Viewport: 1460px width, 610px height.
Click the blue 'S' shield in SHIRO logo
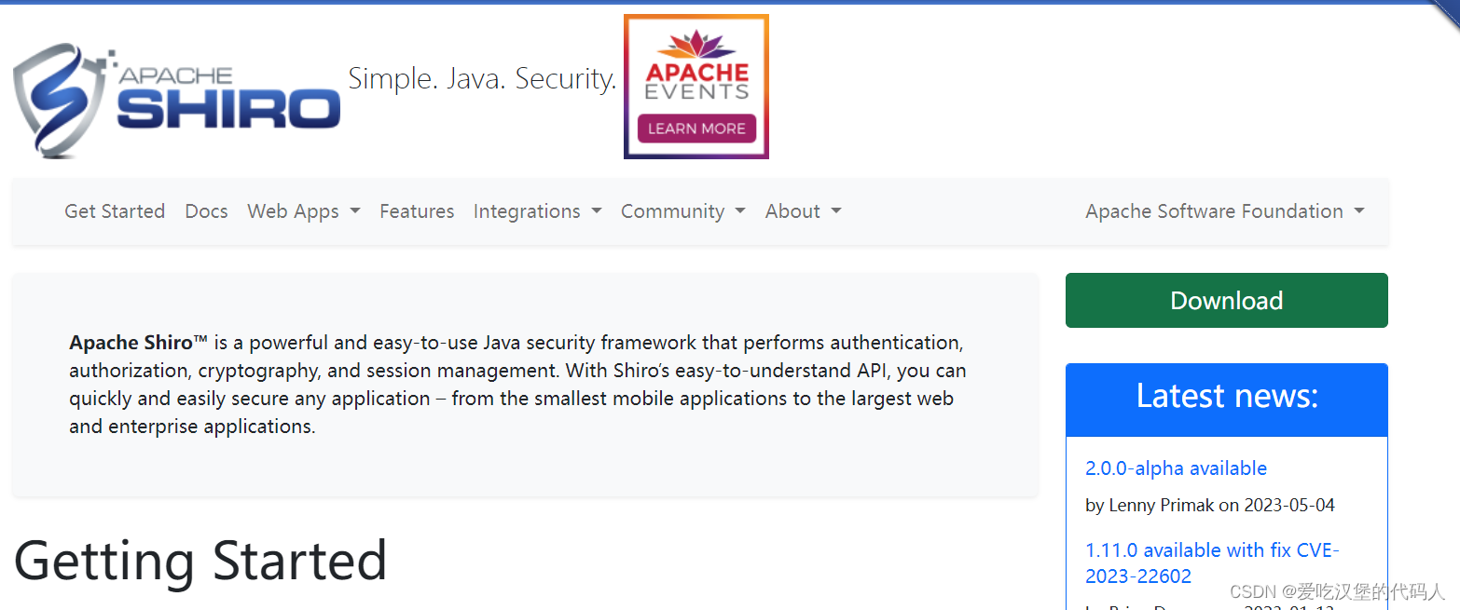(x=58, y=98)
